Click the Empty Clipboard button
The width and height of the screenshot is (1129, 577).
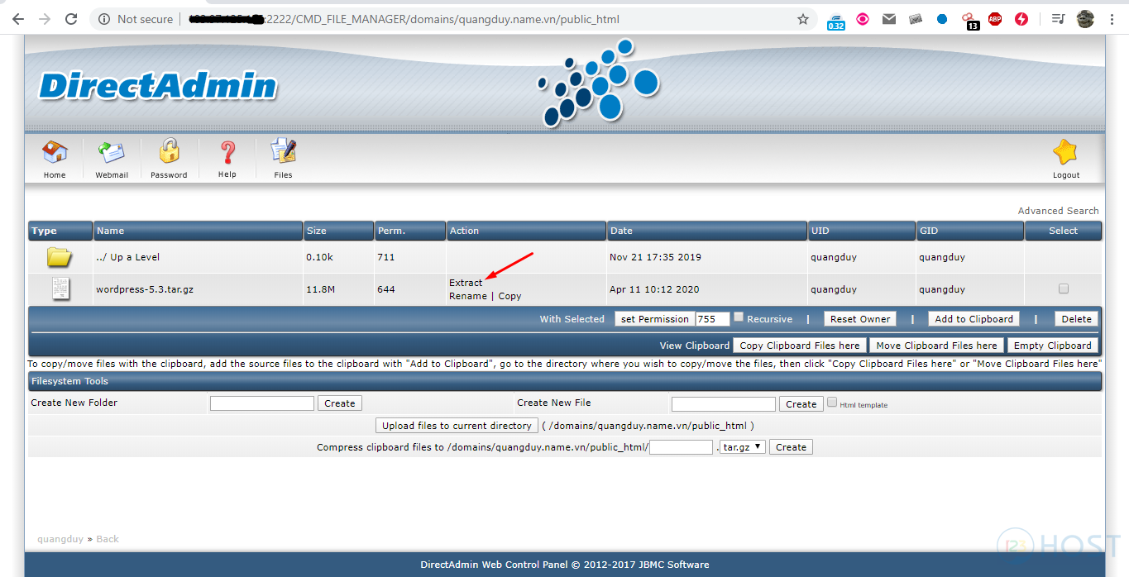click(x=1053, y=346)
